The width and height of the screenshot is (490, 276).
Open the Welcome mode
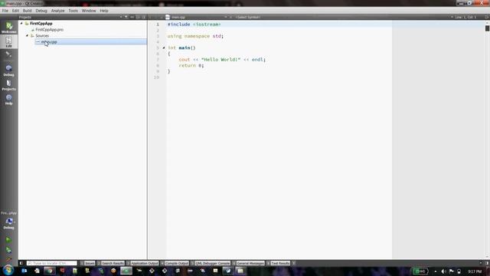pos(8,28)
